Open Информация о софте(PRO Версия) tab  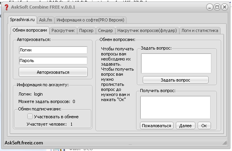(90, 20)
